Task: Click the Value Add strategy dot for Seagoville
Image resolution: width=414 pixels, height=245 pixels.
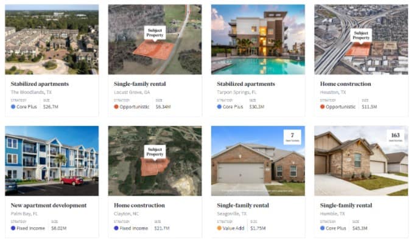Action: point(219,228)
